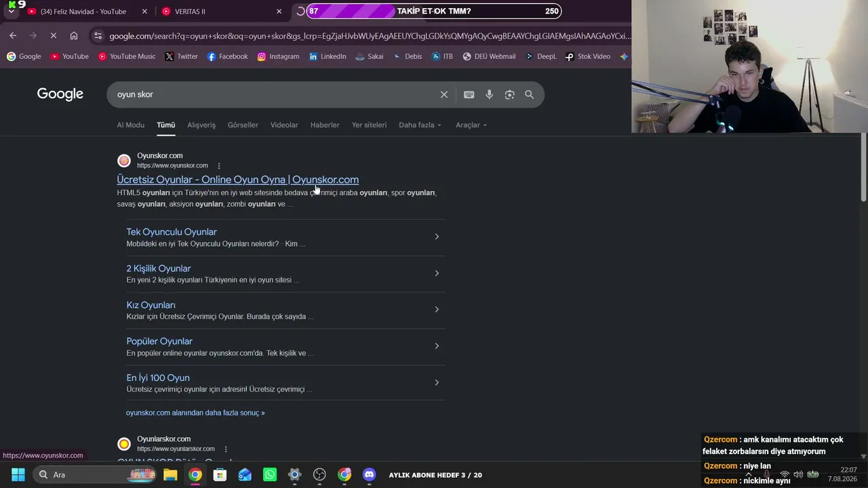
Task: Select the Haberler search tab
Action: pos(325,125)
